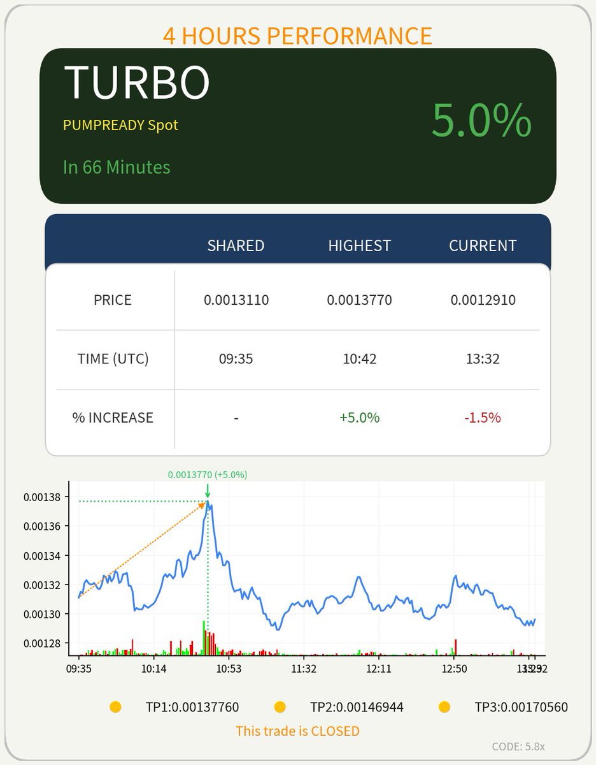Click the chart peak label '0.0013770 (+5.0%)'

pyautogui.click(x=208, y=474)
